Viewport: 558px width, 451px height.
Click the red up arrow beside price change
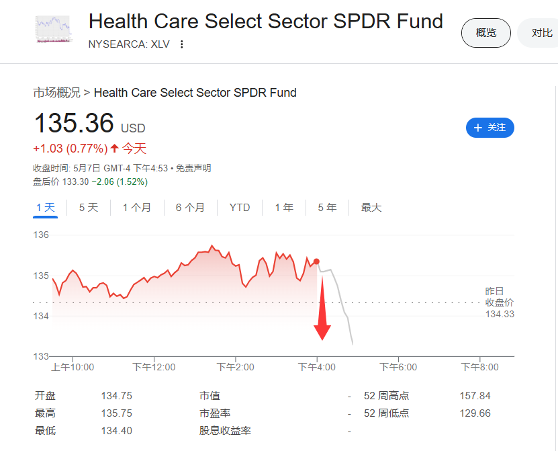coord(114,148)
